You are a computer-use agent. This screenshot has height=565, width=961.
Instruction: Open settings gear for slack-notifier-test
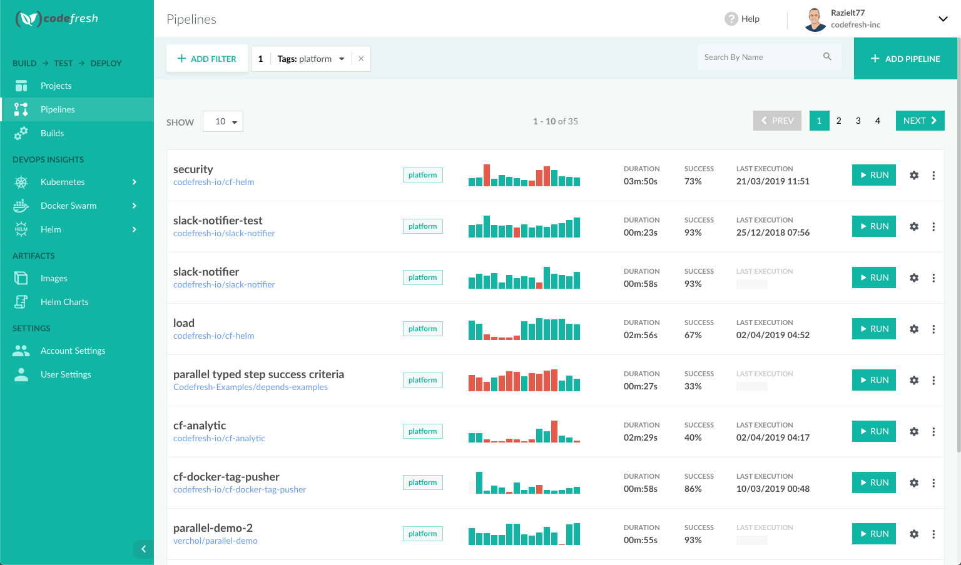(914, 227)
